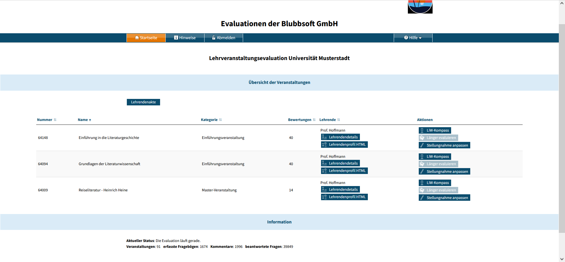The image size is (565, 262).
Task: Click the home icon in Startseite
Action: [137, 38]
